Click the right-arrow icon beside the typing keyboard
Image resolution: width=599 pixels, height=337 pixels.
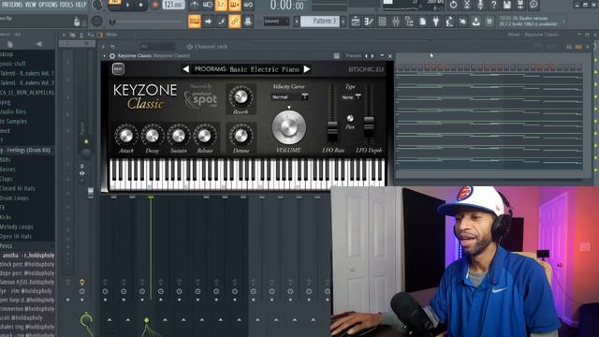(208, 22)
